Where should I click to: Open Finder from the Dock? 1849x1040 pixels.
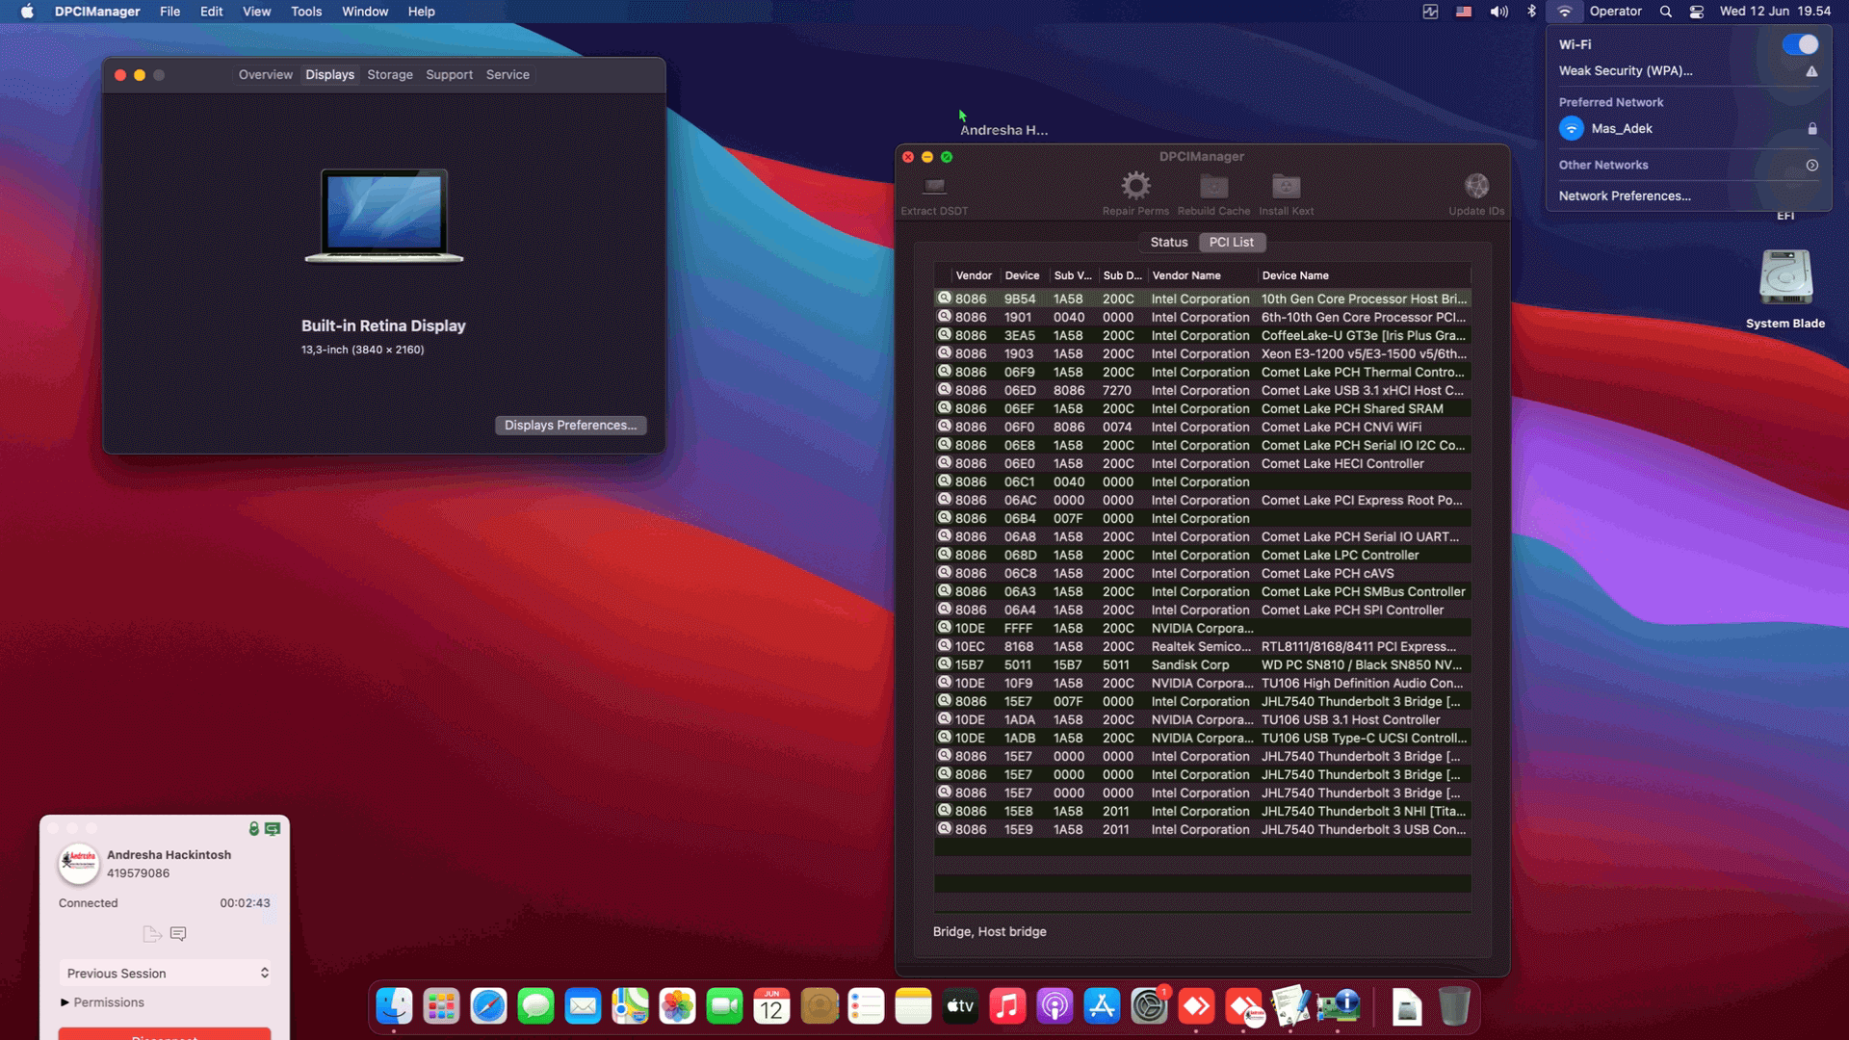pyautogui.click(x=394, y=1006)
